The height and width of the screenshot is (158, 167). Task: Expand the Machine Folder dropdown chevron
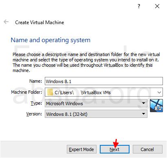[159, 93]
